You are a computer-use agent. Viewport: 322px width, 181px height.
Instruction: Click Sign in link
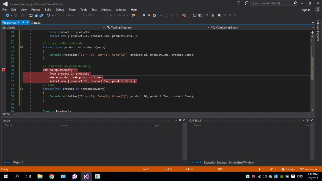pyautogui.click(x=306, y=10)
